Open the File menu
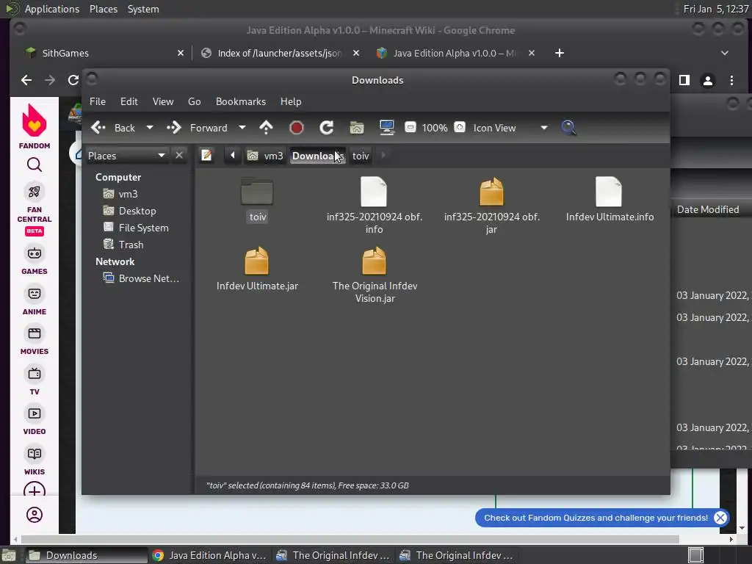This screenshot has height=564, width=752. pyautogui.click(x=98, y=101)
